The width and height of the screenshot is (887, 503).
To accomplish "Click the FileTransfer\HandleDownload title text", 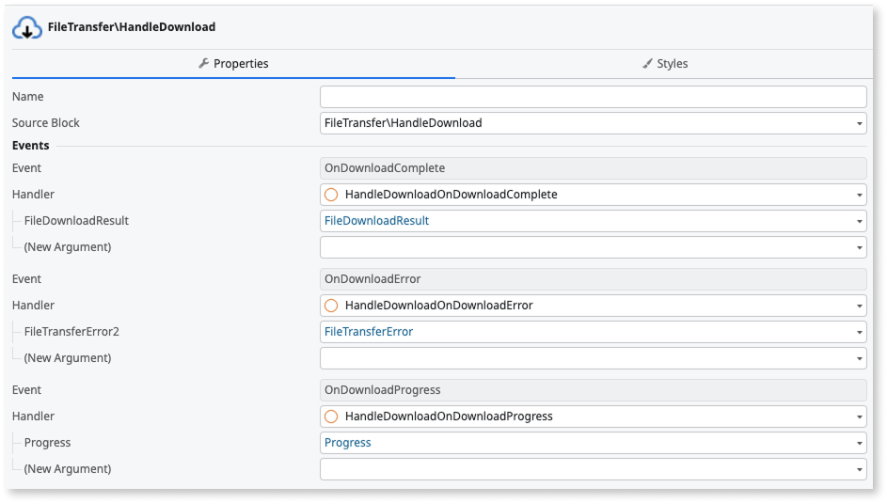I will click(132, 27).
